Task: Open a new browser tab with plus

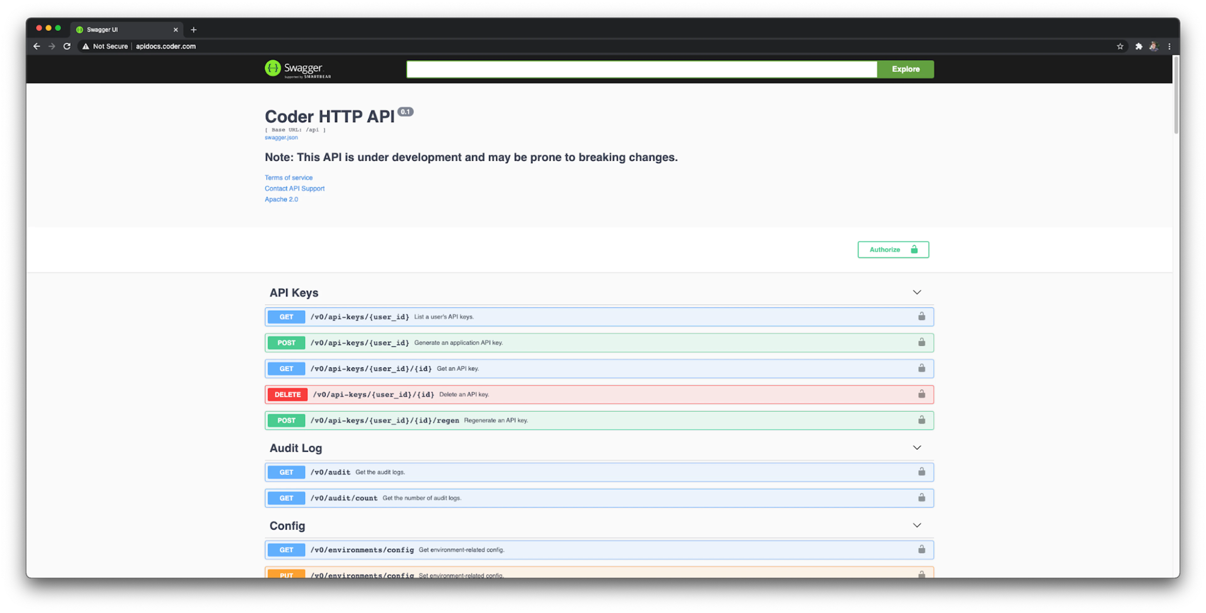Action: 193,29
